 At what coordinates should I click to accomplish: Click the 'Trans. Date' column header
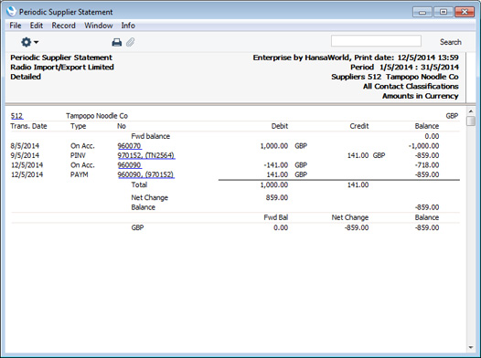point(28,126)
